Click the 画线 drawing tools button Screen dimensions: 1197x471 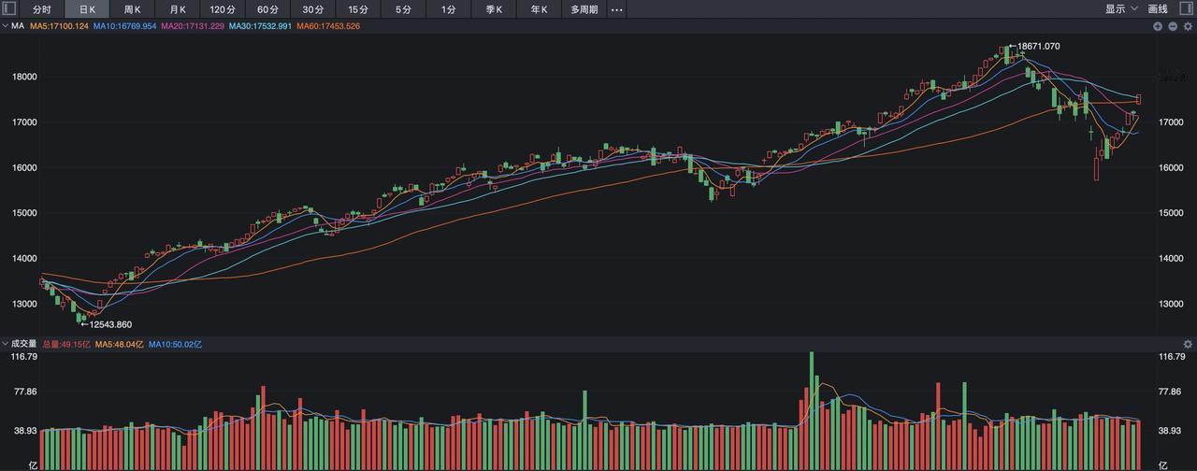[1158, 9]
